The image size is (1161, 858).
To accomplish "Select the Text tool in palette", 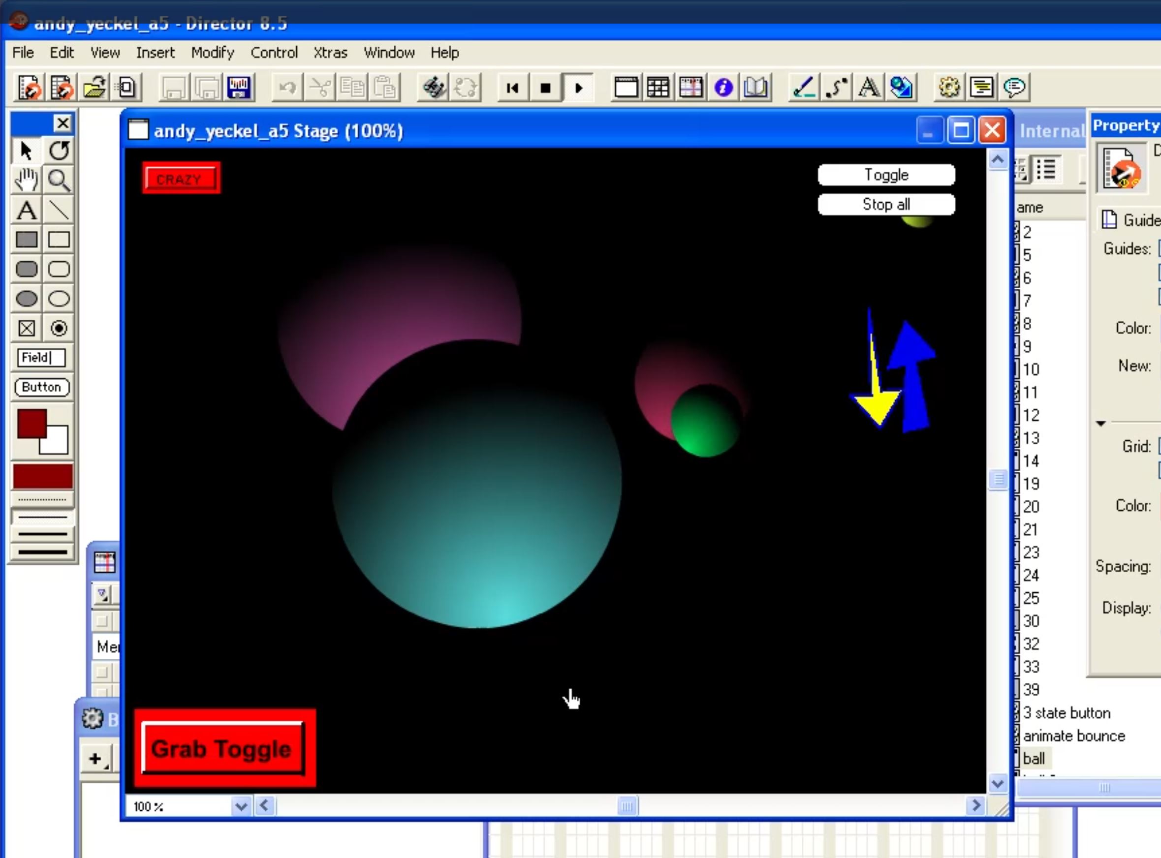I will click(27, 211).
